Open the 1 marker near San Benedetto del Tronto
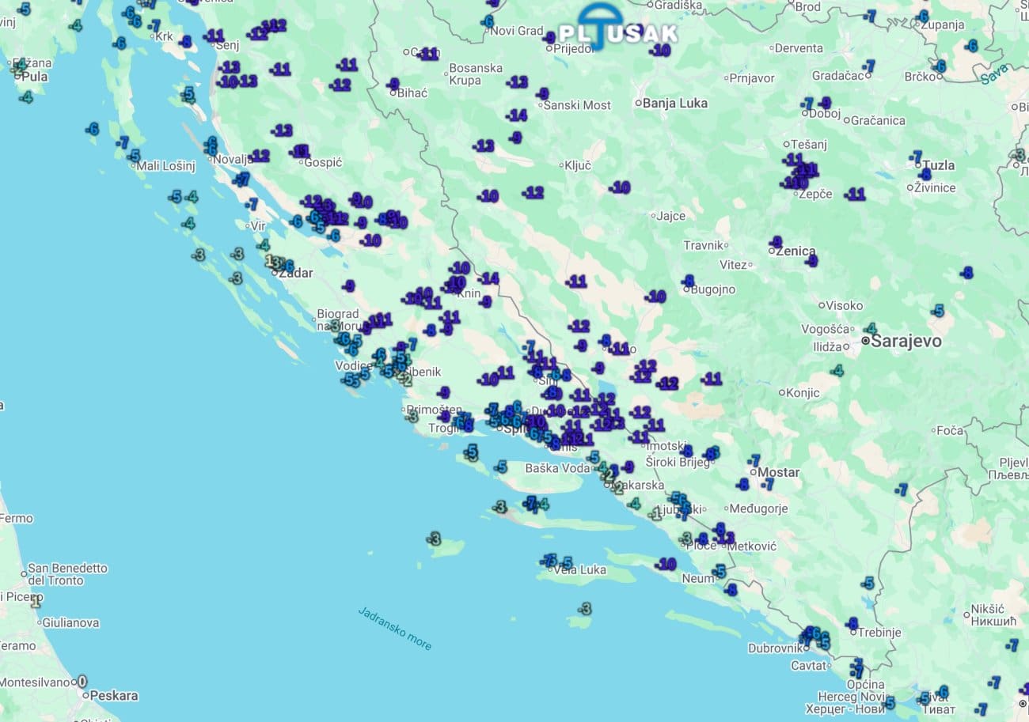Image resolution: width=1029 pixels, height=722 pixels. click(36, 601)
